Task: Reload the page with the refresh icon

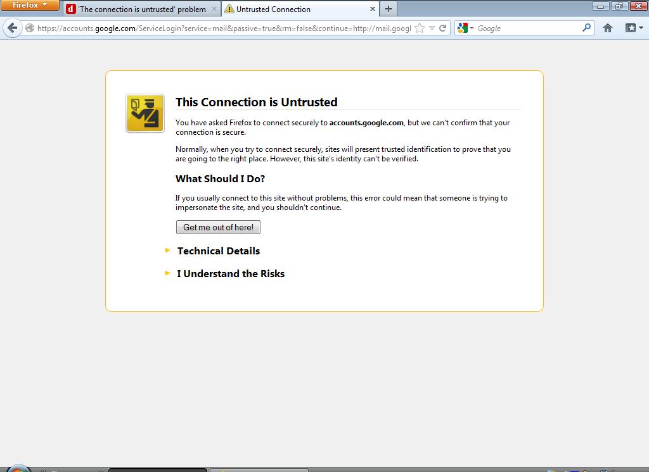Action: (x=443, y=28)
